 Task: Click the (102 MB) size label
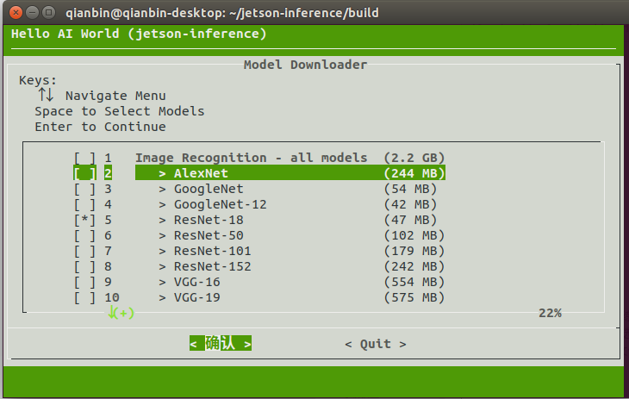click(414, 235)
